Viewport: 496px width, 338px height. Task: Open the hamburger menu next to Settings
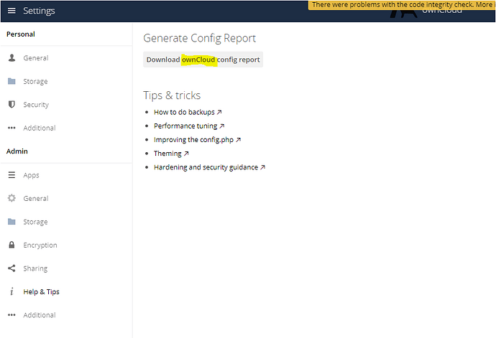[12, 11]
